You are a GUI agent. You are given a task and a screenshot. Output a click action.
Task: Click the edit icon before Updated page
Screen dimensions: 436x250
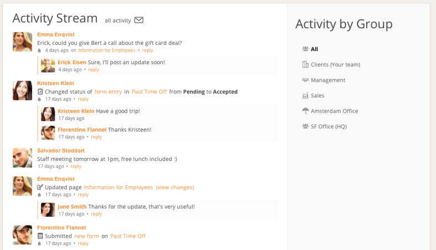coord(40,187)
